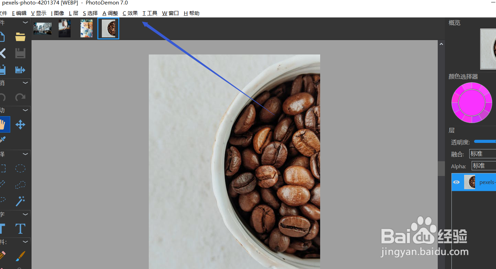Viewport: 496px width, 269px height.
Task: Click the magenta center of color wheel
Action: point(472,102)
